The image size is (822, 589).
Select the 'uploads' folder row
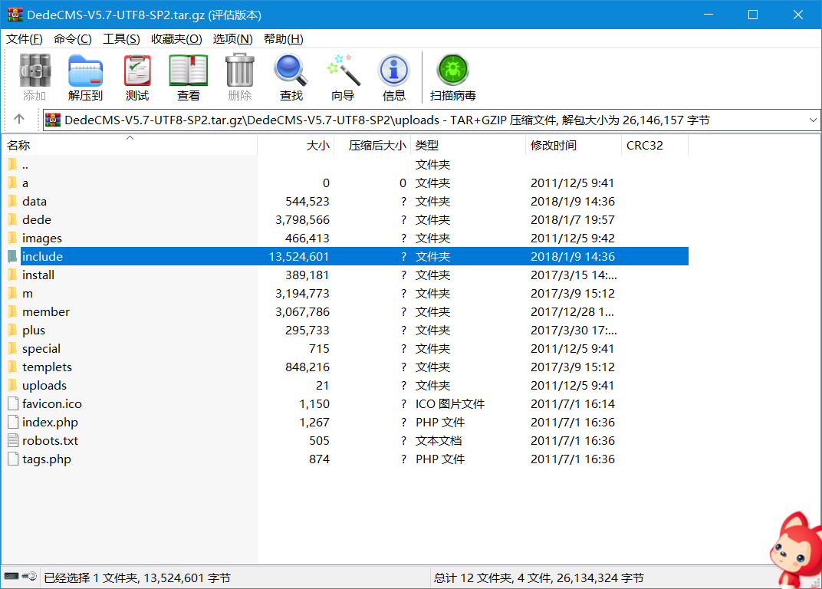(x=346, y=385)
